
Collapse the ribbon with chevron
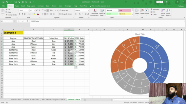click(x=184, y=18)
